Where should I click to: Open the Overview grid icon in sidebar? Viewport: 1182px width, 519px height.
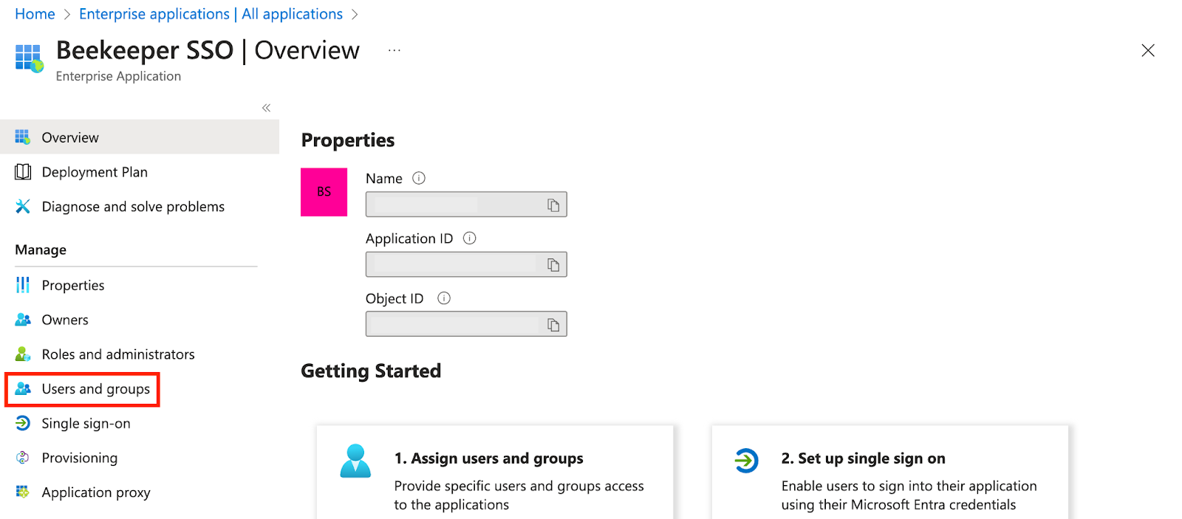click(x=23, y=137)
